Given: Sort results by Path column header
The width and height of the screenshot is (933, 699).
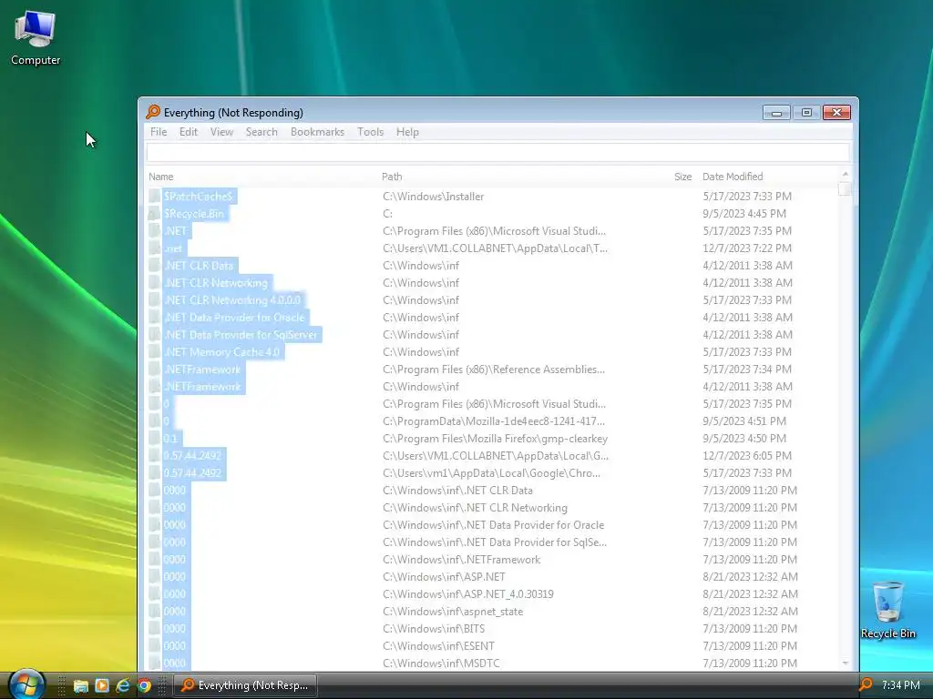Looking at the screenshot, I should (x=392, y=177).
